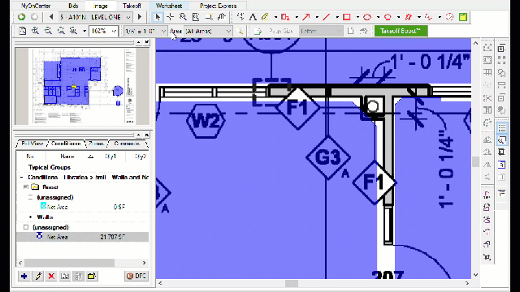Click the yellow folder icon in bottom toolbar
Screen dimensions: 520x292
click(92, 276)
